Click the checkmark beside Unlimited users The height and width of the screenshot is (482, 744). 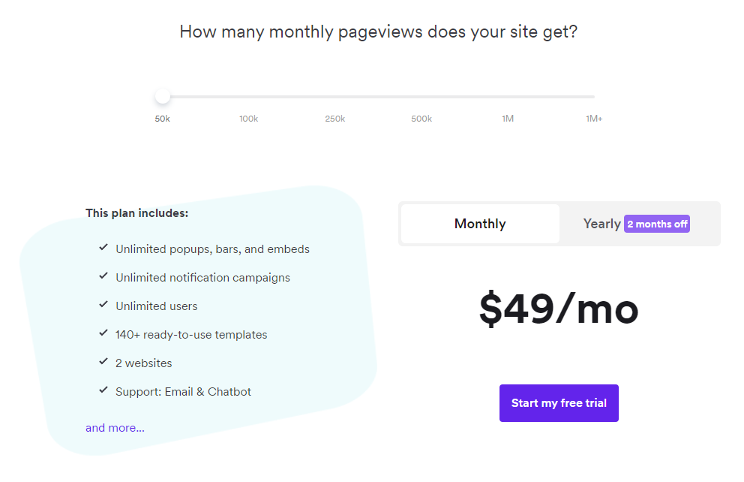pyautogui.click(x=103, y=305)
